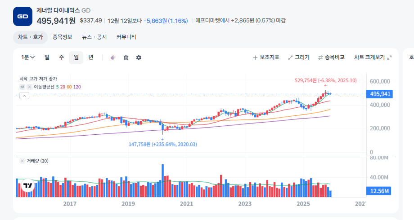Click 차트 크게보기 to enlarge the chart
Viewport: 414px width, 220px height.
click(373, 57)
